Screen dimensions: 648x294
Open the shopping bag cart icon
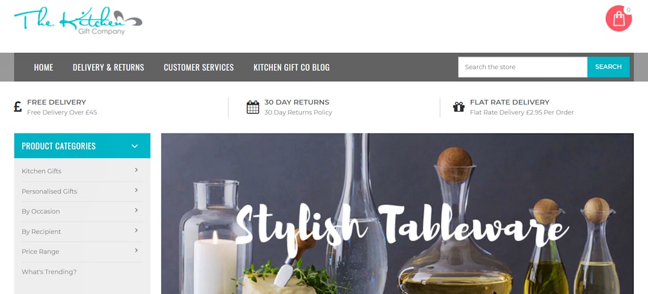(618, 19)
